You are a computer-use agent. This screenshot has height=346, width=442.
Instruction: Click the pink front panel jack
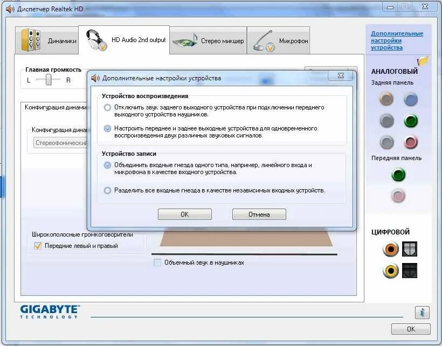click(398, 196)
